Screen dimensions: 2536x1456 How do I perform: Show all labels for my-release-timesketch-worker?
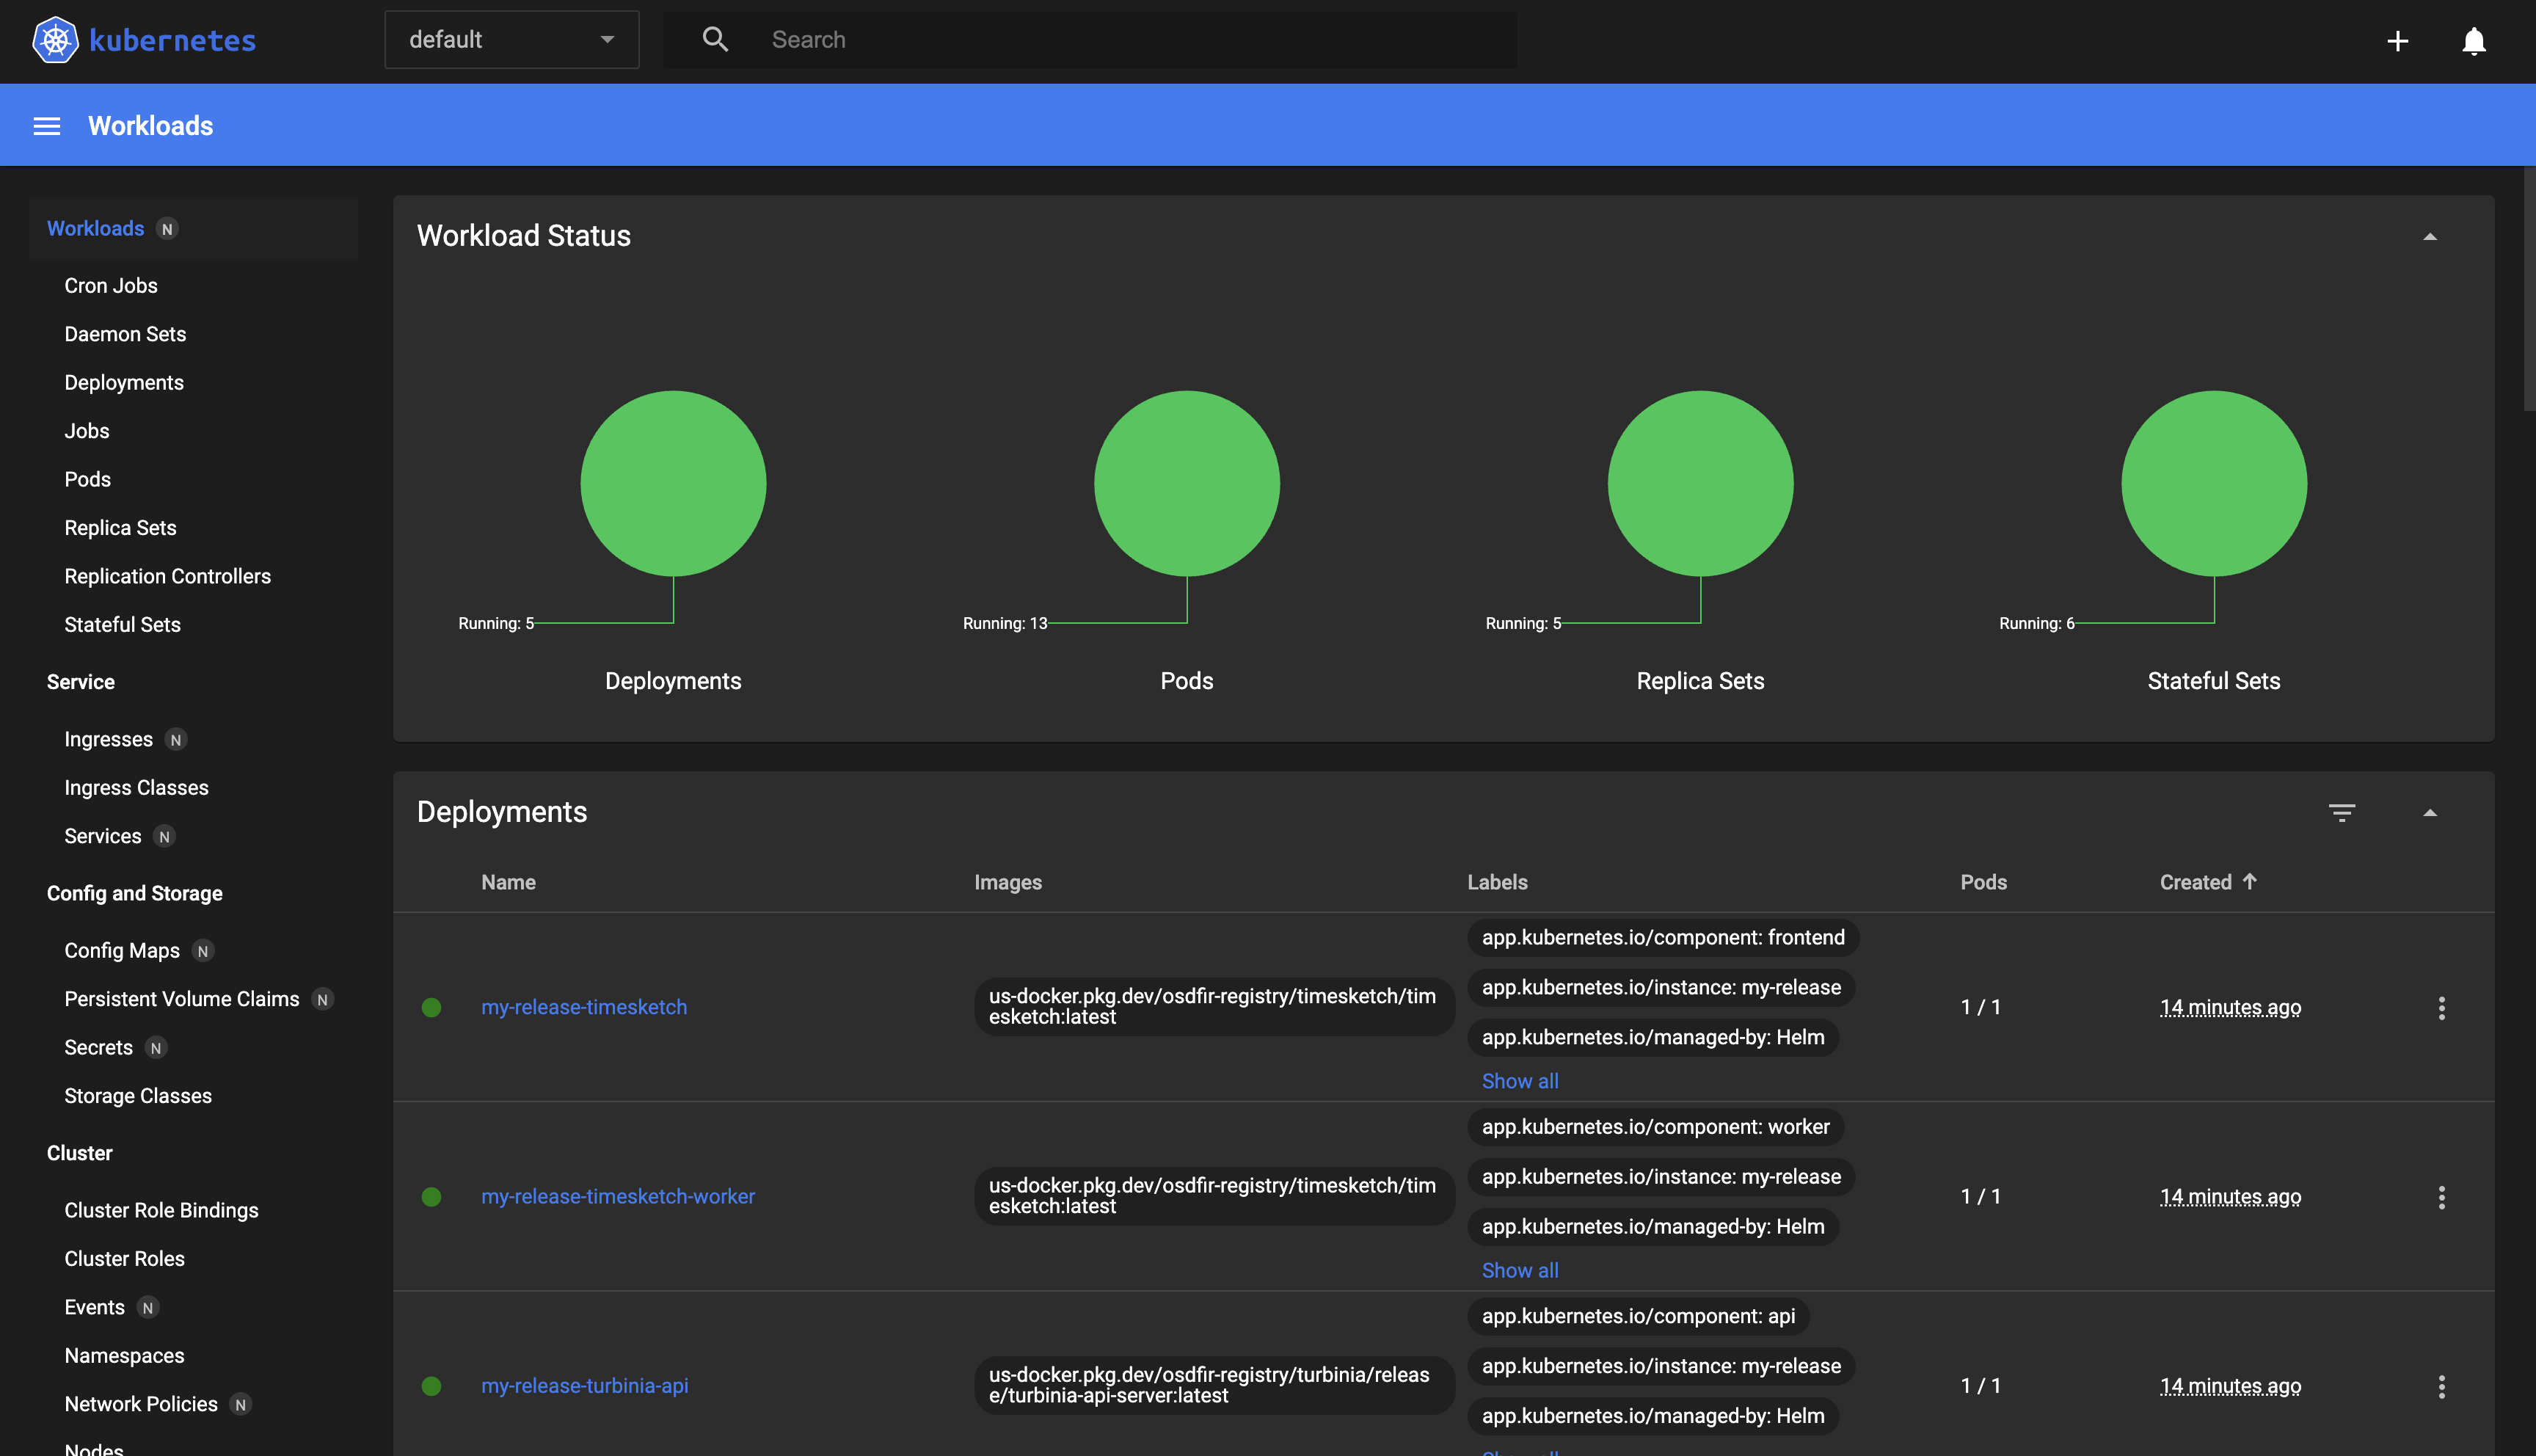[1520, 1271]
